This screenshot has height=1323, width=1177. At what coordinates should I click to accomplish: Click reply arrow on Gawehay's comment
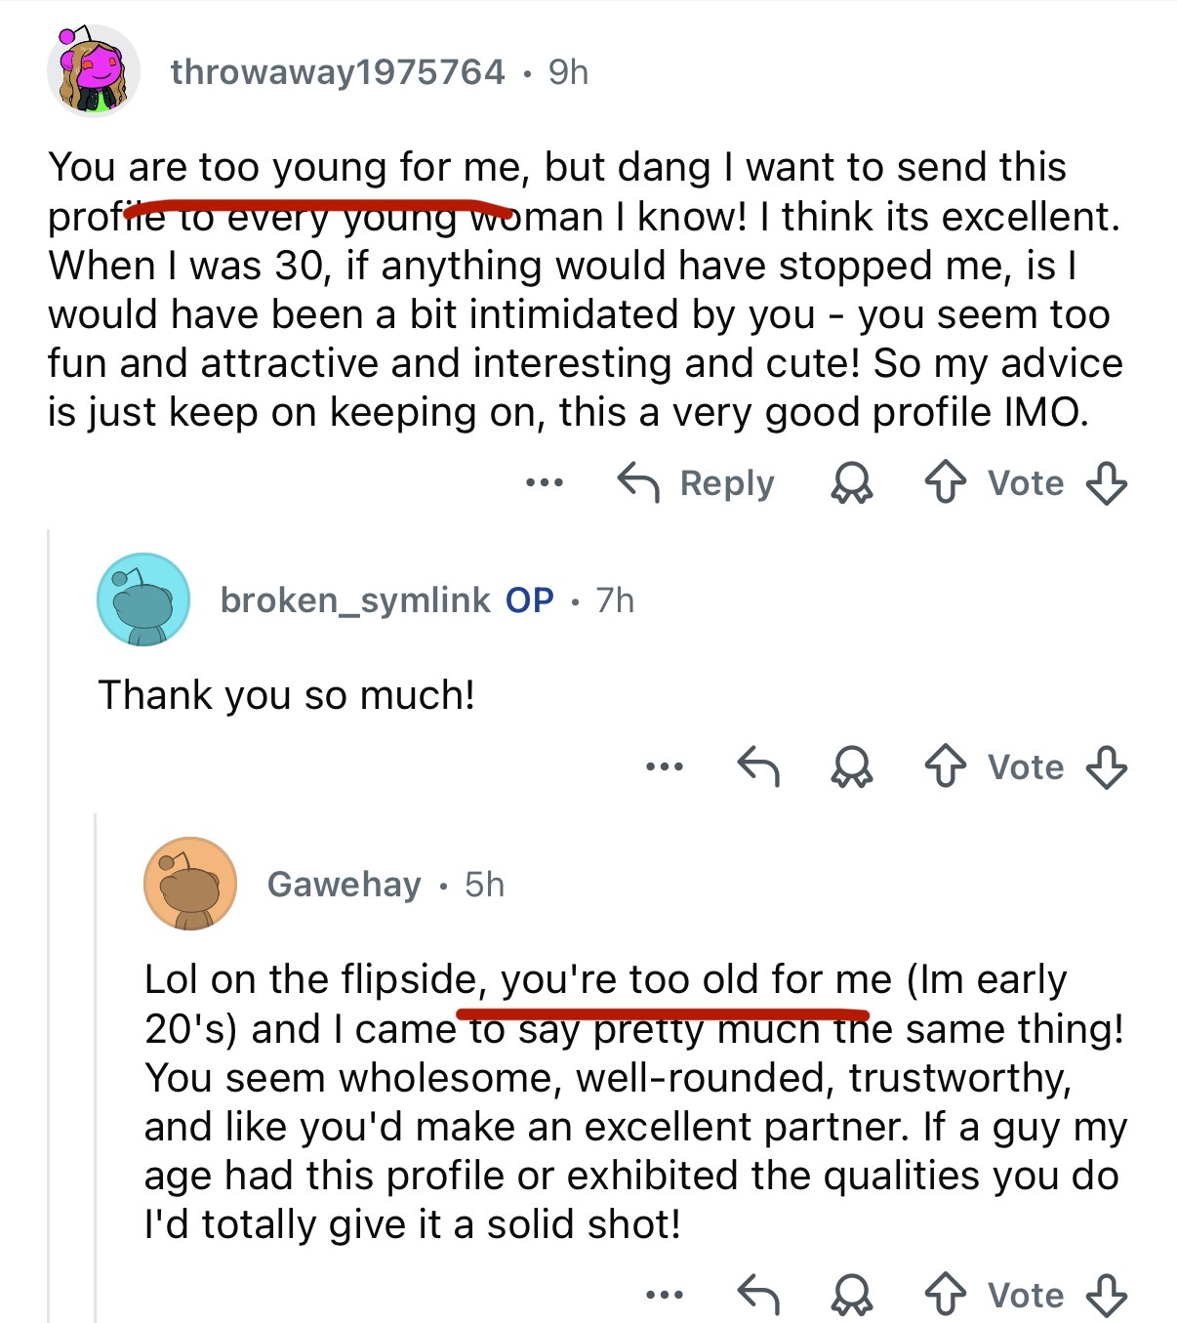758,1295
